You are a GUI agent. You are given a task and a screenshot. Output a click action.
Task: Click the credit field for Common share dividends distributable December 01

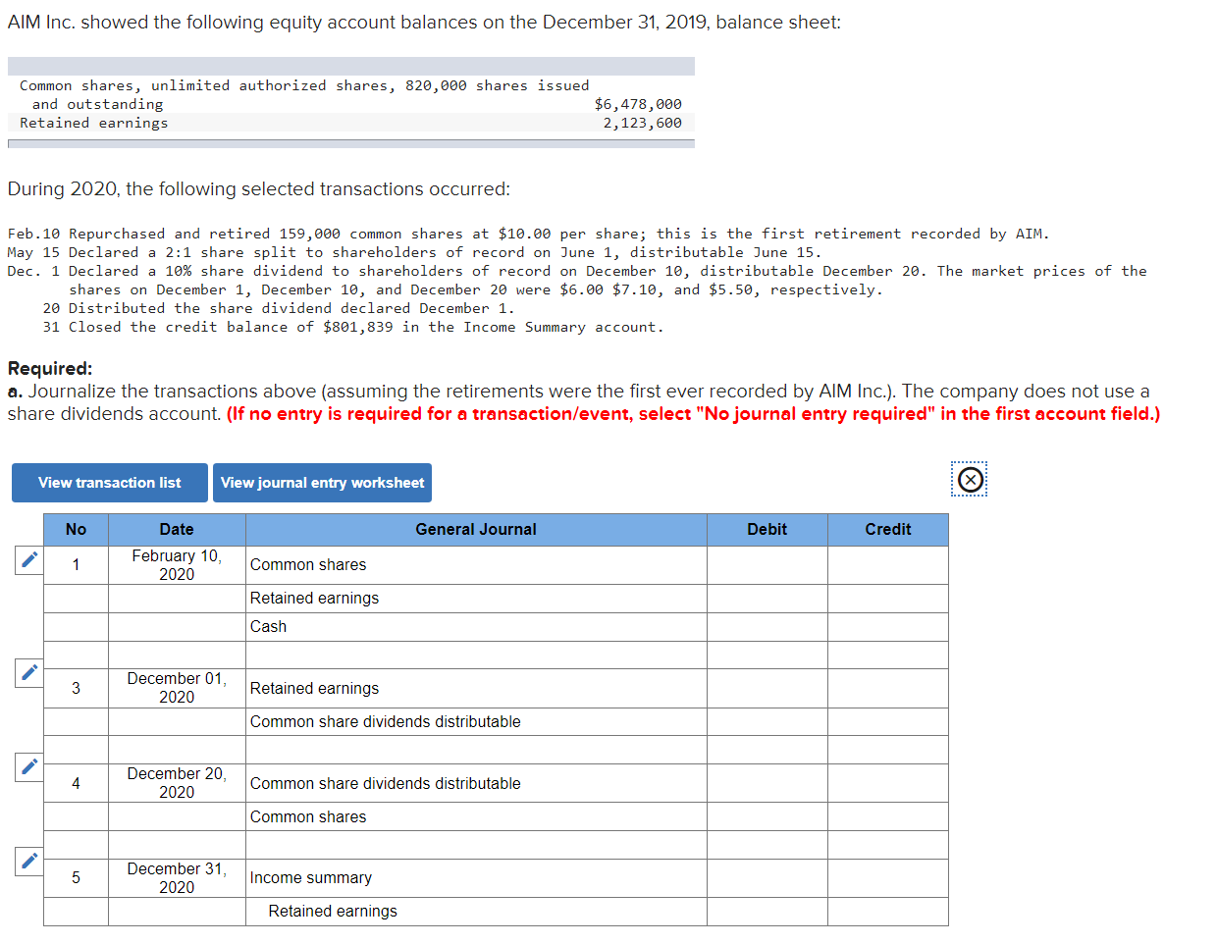(x=888, y=722)
